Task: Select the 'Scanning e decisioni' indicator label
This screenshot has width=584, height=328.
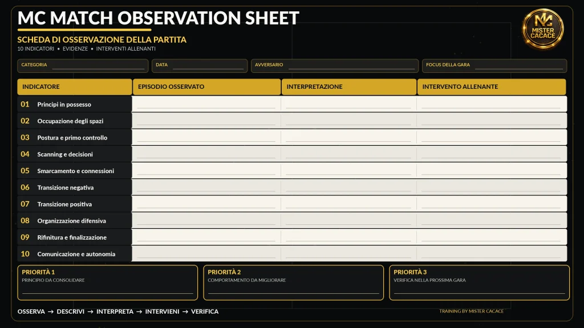Action: 65,154
